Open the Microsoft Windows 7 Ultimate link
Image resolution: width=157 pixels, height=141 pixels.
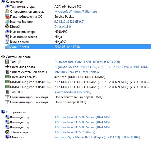click(x=76, y=12)
